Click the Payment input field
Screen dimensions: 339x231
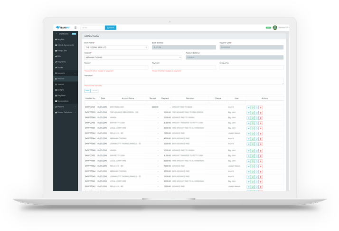(x=184, y=67)
